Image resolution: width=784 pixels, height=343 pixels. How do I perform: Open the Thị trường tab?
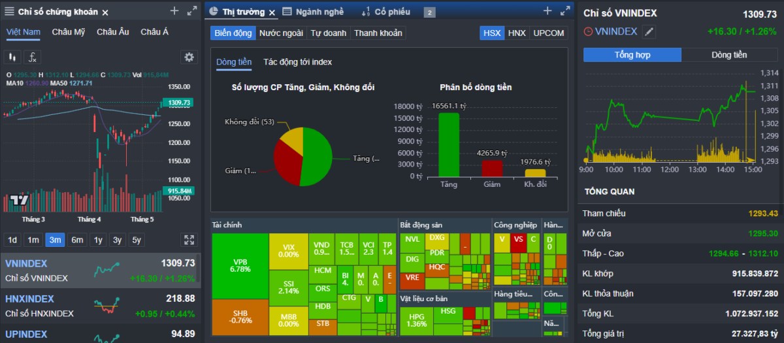click(243, 12)
